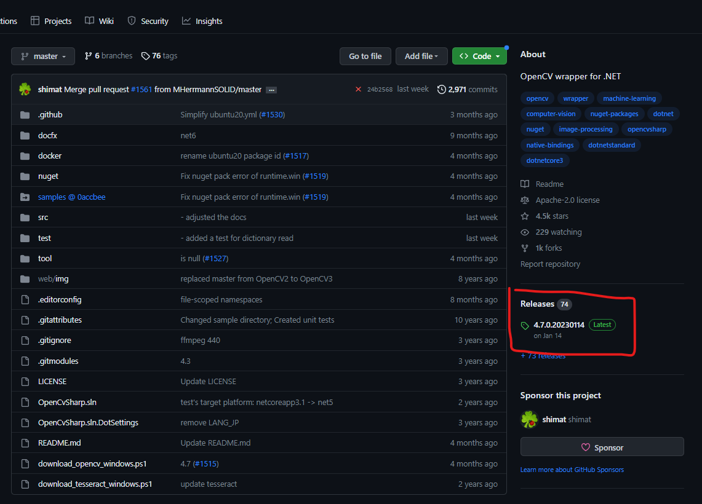This screenshot has width=702, height=504.
Task: Click the docfx folder icon
Action: click(25, 135)
